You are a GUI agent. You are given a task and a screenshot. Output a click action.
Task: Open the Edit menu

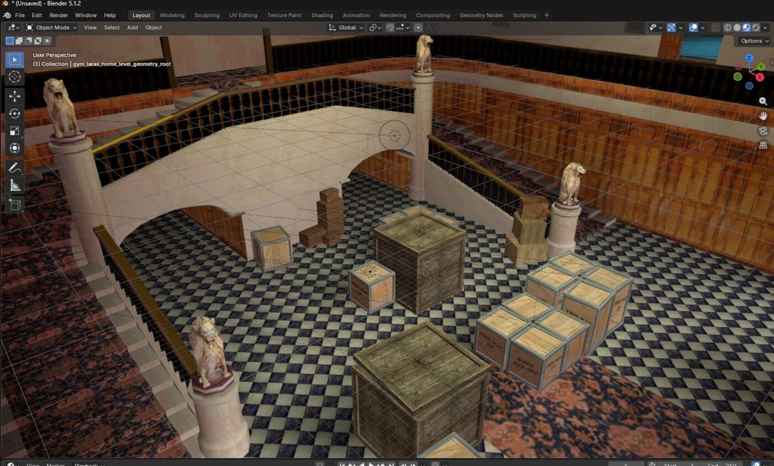(x=36, y=15)
